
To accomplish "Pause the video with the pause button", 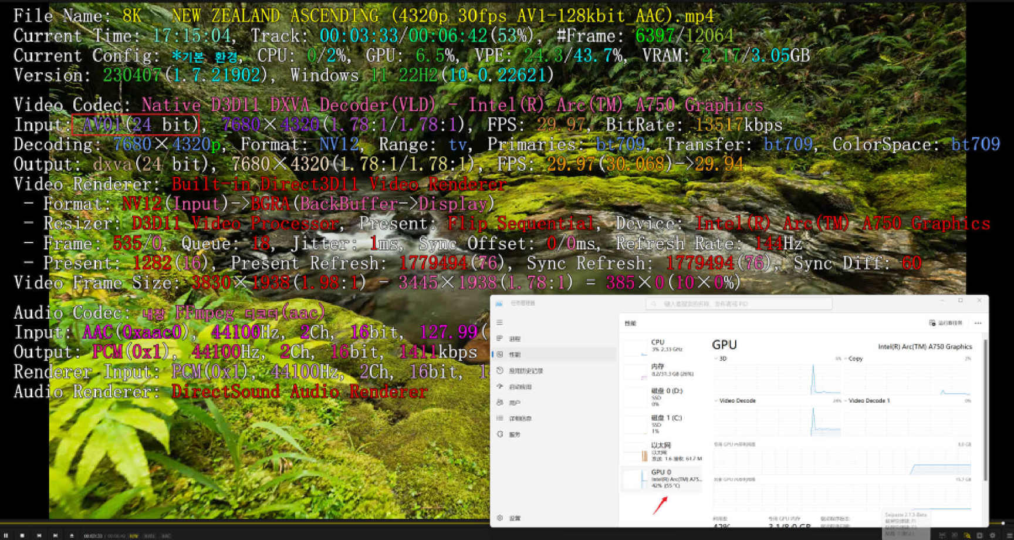I will [6, 535].
